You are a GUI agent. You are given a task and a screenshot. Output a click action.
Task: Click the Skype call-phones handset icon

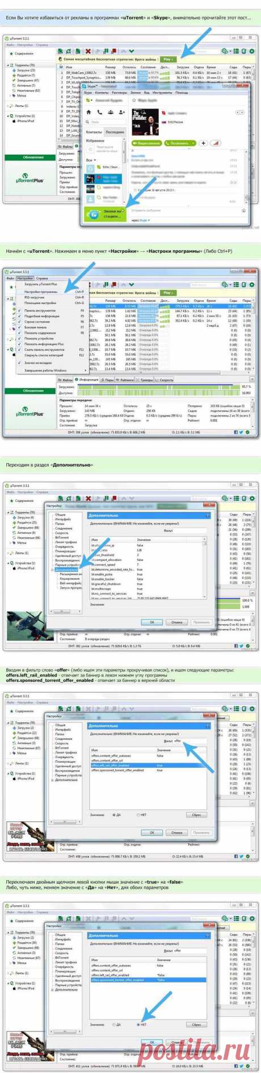[100, 111]
